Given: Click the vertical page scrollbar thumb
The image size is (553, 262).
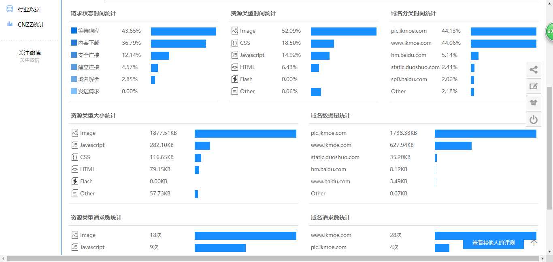Looking at the screenshot, I should pos(550,148).
